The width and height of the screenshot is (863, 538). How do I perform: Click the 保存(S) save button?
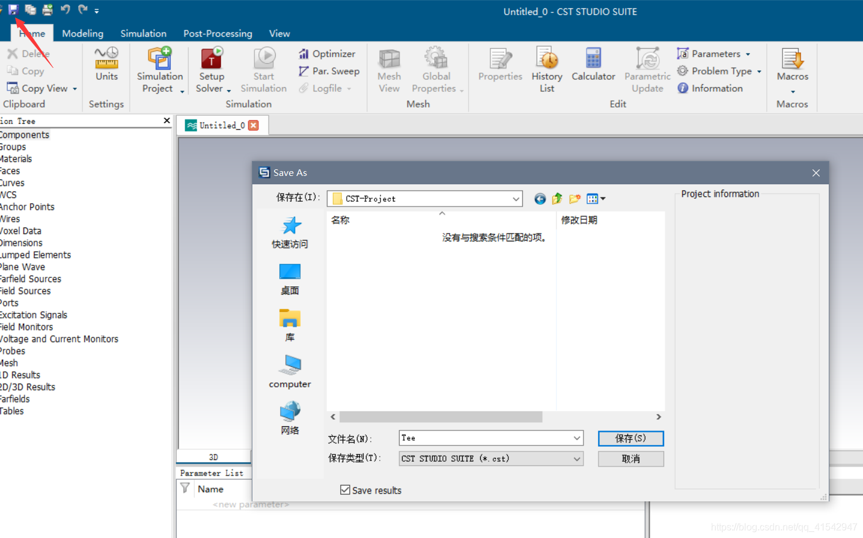click(x=631, y=438)
